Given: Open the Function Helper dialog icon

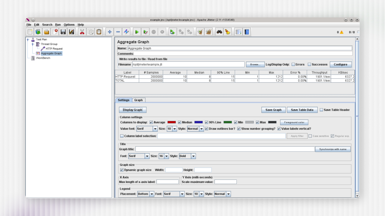Looking at the screenshot, I should click(238, 31).
